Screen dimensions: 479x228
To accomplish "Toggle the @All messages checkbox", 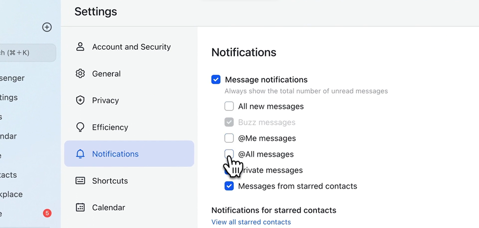I will [x=229, y=154].
